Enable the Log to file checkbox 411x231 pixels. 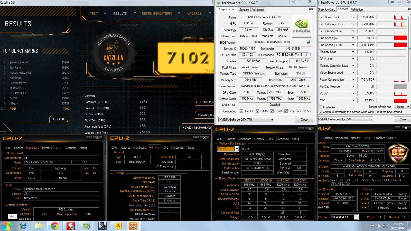tap(321, 107)
